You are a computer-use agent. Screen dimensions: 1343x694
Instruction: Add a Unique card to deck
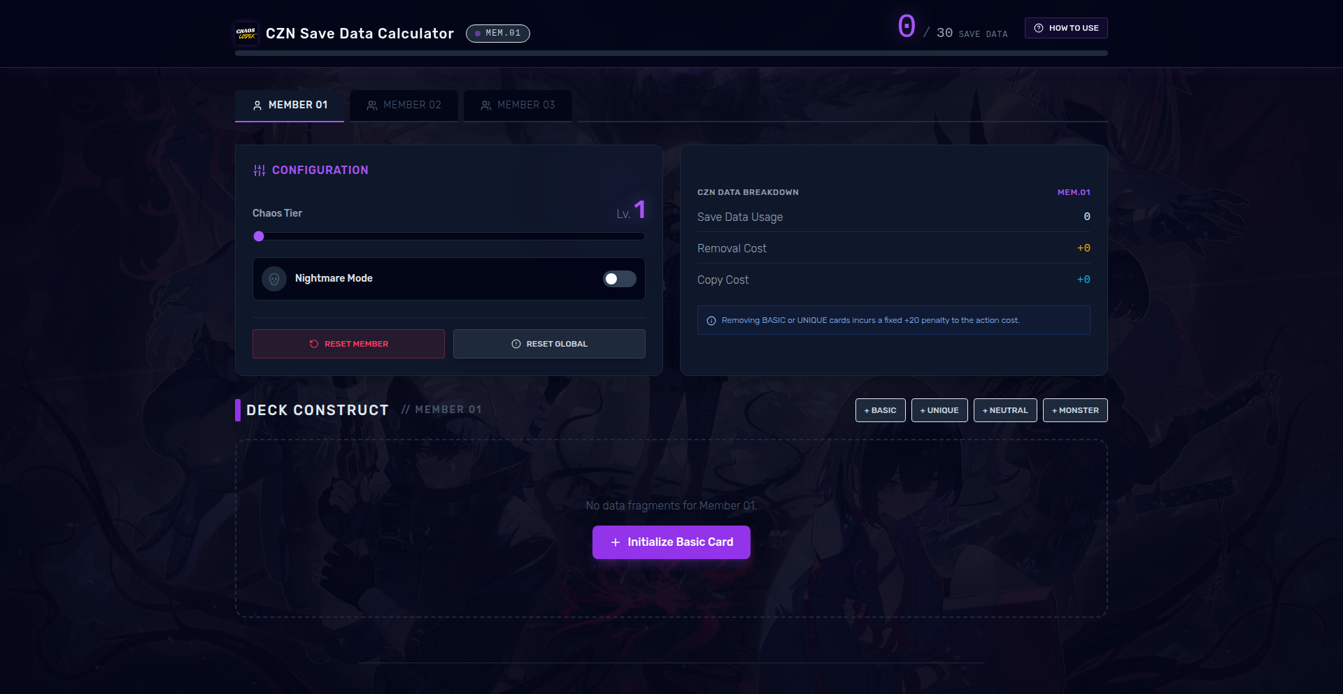pyautogui.click(x=939, y=410)
